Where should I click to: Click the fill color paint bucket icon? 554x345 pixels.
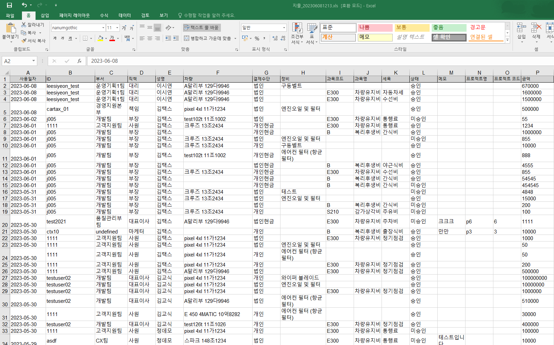(100, 38)
